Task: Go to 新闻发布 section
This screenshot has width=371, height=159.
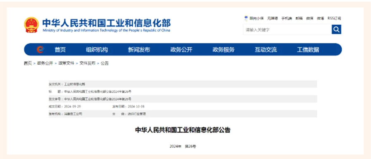Action: coord(139,49)
